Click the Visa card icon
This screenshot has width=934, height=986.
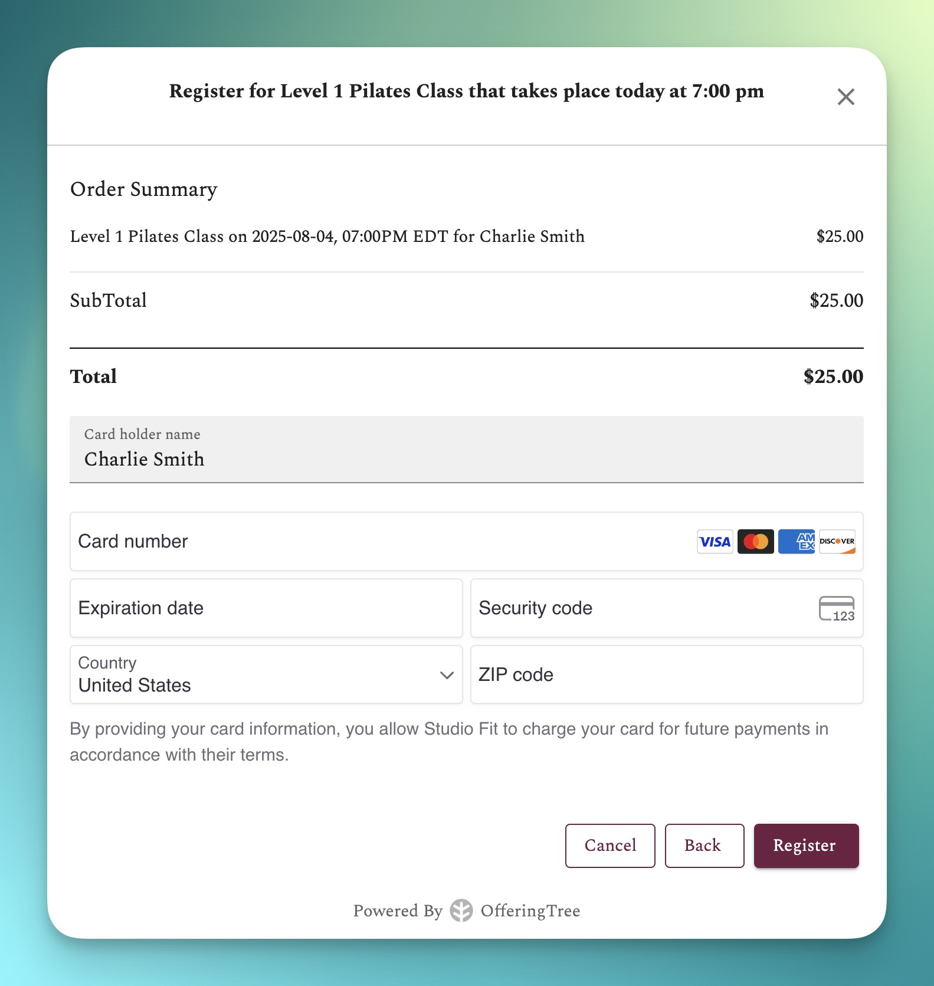point(715,542)
